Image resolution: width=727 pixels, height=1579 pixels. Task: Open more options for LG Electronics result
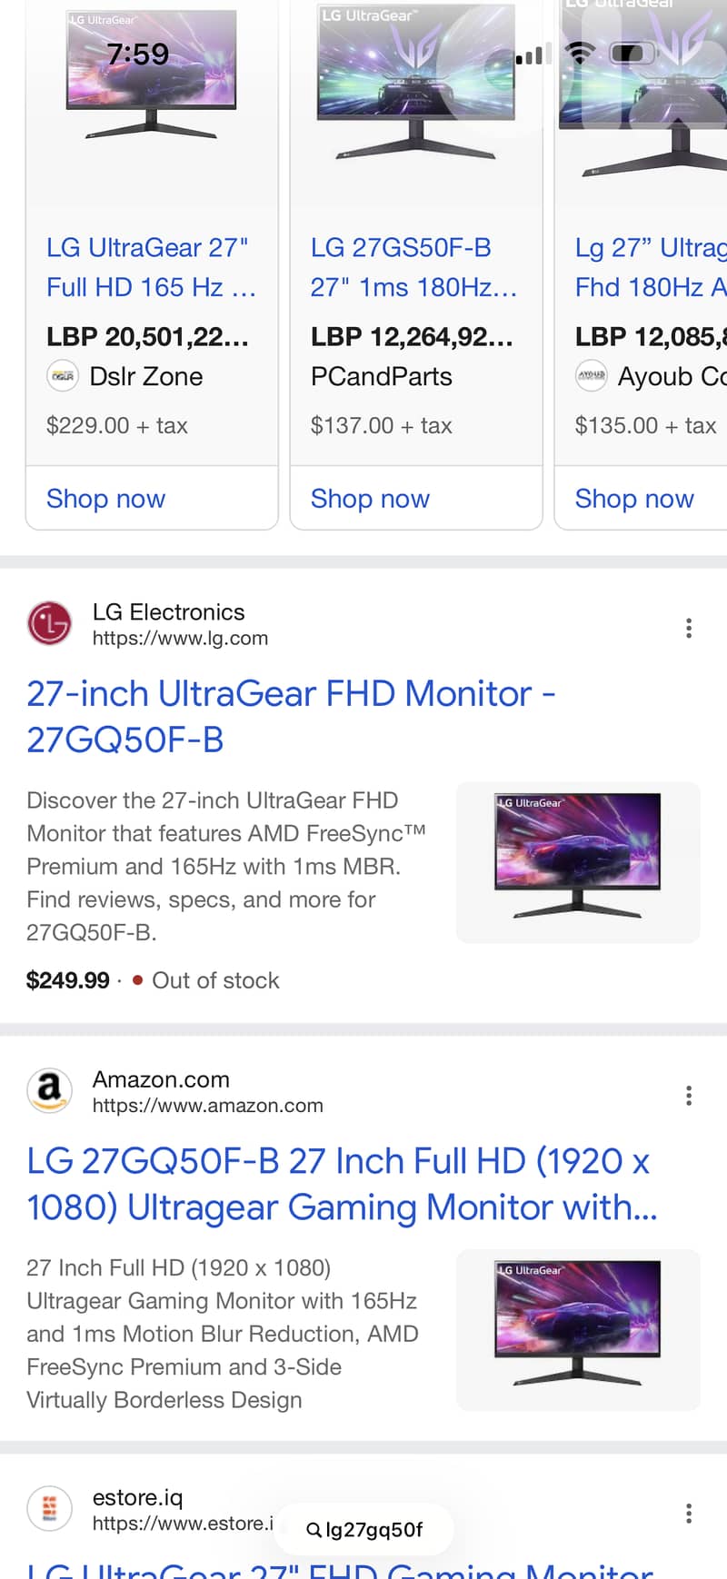coord(689,628)
